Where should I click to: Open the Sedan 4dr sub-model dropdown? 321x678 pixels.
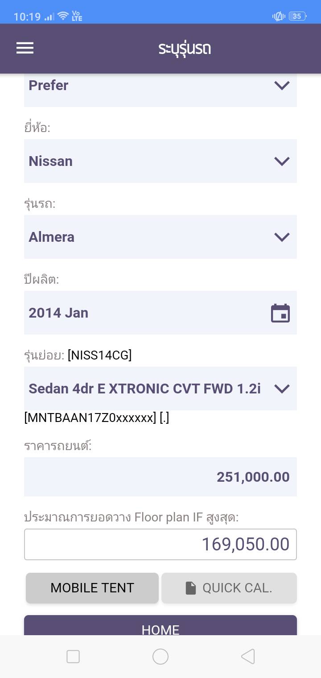click(x=160, y=389)
